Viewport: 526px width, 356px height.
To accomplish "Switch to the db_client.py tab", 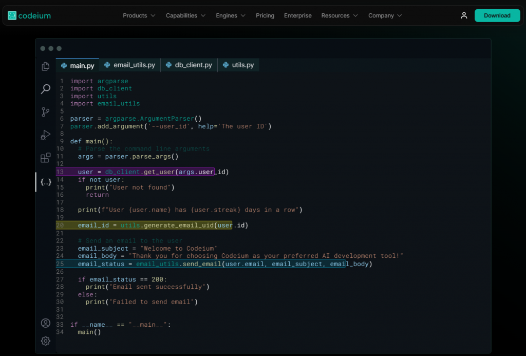I will click(x=189, y=65).
